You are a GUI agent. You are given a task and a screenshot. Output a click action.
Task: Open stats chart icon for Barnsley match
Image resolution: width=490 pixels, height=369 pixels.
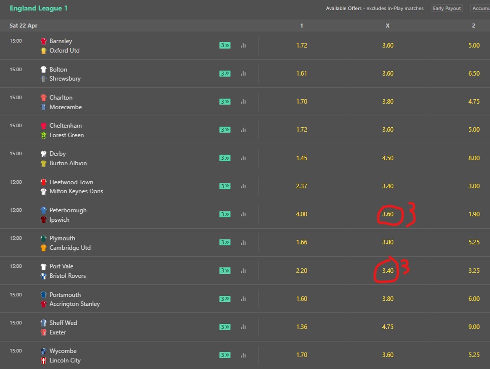[x=243, y=46]
